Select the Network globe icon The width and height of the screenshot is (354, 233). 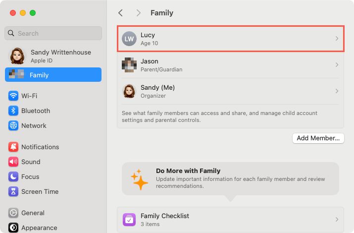[x=13, y=125]
